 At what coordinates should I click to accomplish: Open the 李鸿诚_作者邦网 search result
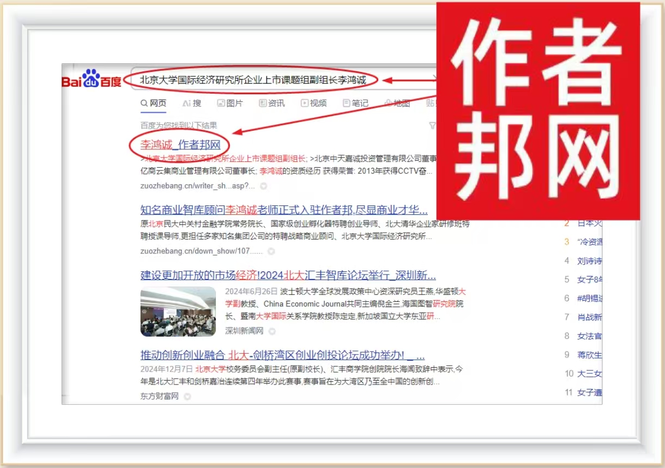coord(180,145)
